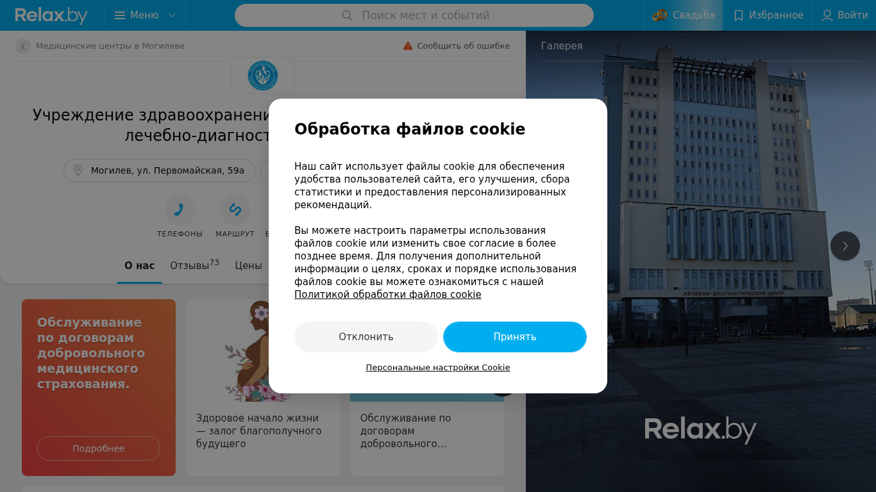Switch to the Отзывы tab
The height and width of the screenshot is (492, 876).
(x=194, y=265)
